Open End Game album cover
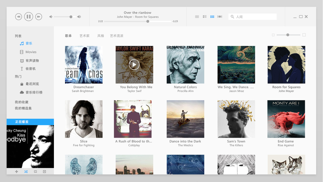Screen dimensions: 323x182 [286, 119]
